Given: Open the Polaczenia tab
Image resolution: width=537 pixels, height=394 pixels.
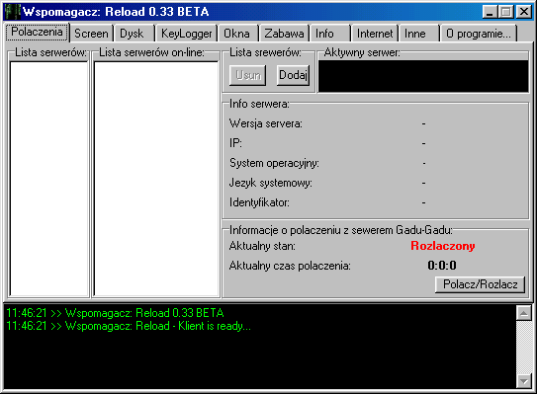Looking at the screenshot, I should 37,33.
